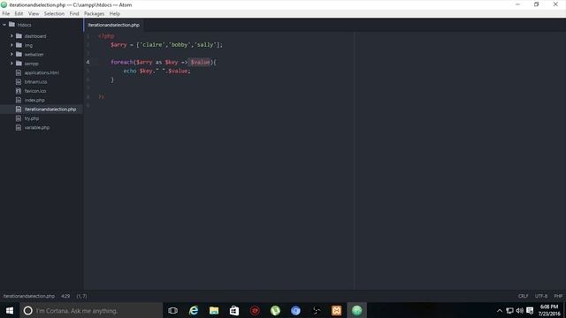Select xampp folder name in tree
This screenshot has width=566, height=318.
click(32, 64)
